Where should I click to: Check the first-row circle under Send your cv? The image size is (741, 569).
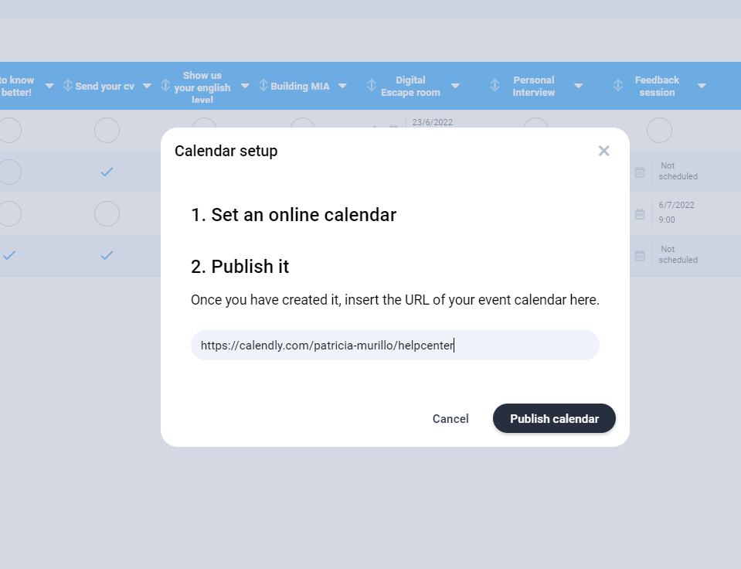point(107,131)
